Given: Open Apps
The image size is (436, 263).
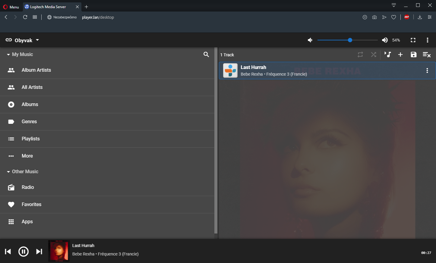Looking at the screenshot, I should click(107, 222).
